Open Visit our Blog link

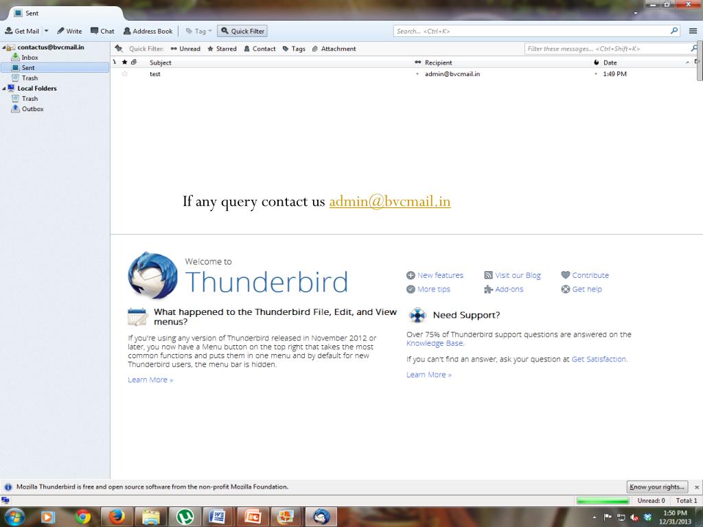tap(512, 275)
